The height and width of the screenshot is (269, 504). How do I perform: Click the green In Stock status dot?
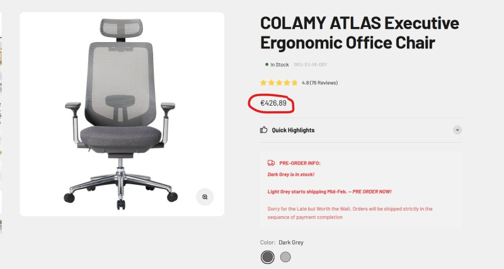pyautogui.click(x=266, y=65)
